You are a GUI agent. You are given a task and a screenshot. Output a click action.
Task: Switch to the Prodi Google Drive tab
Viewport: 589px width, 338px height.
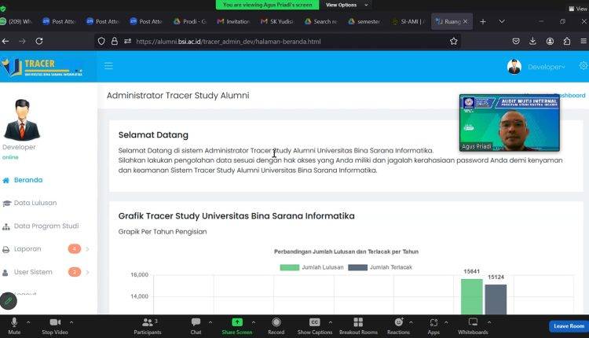pyautogui.click(x=190, y=22)
